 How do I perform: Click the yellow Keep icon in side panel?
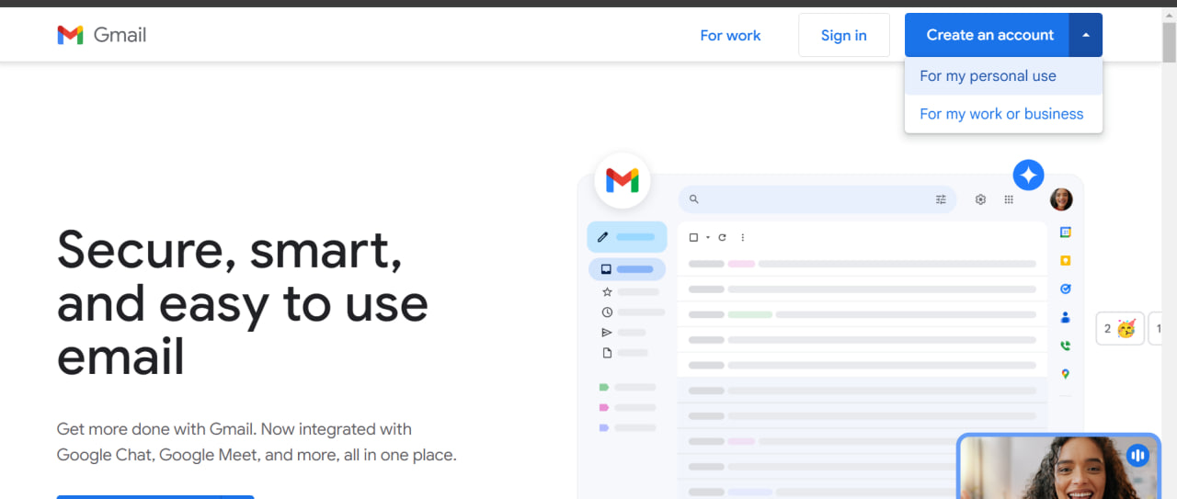[1066, 261]
